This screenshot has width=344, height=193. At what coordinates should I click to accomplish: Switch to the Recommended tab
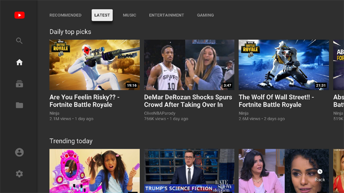pyautogui.click(x=65, y=15)
